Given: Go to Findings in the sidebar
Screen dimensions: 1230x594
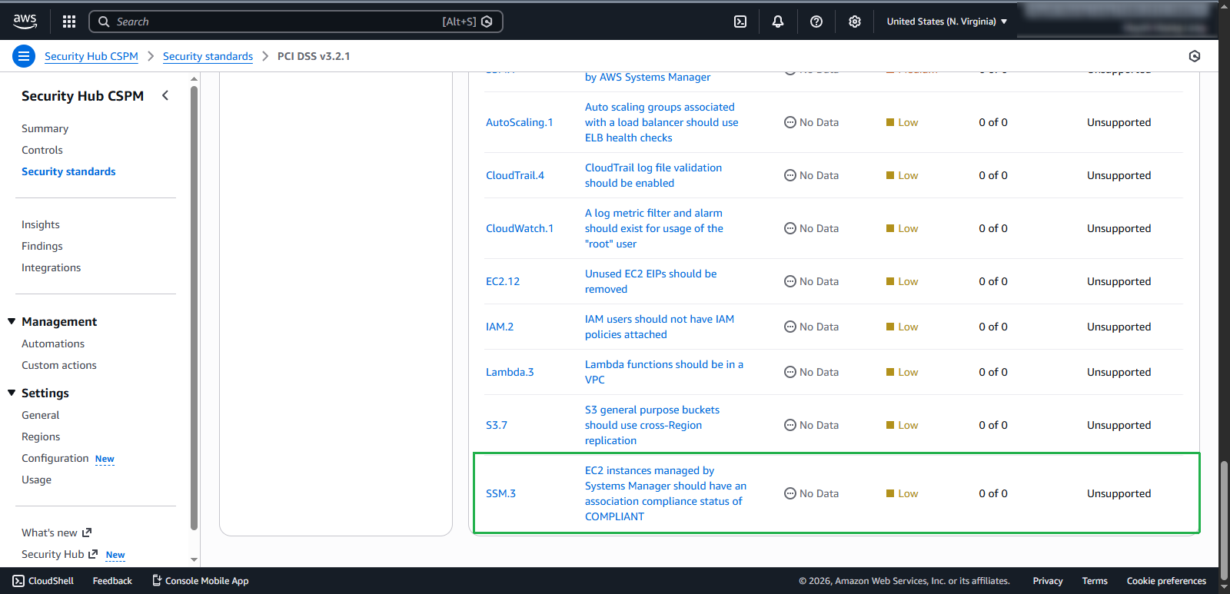Looking at the screenshot, I should click(42, 246).
